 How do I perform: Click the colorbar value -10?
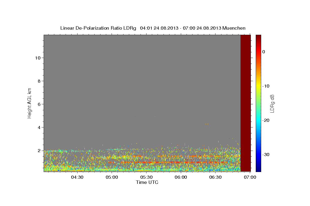(x=266, y=86)
